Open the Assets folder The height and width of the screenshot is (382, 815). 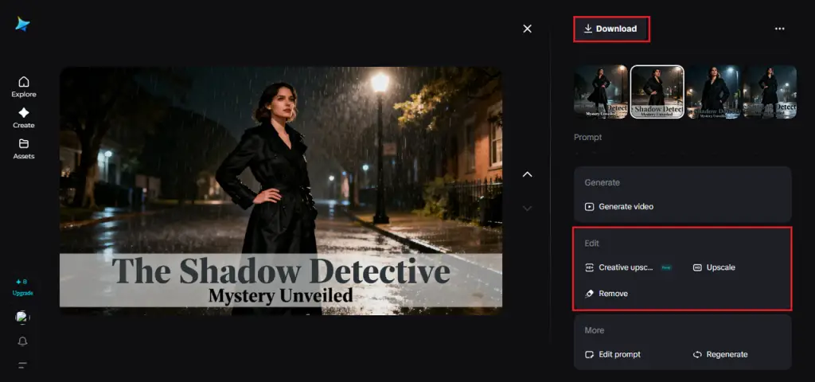[x=24, y=149]
